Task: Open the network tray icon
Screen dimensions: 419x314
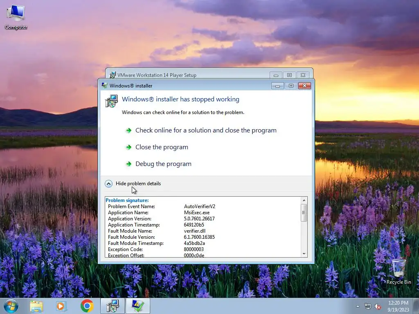Action: [x=368, y=307]
